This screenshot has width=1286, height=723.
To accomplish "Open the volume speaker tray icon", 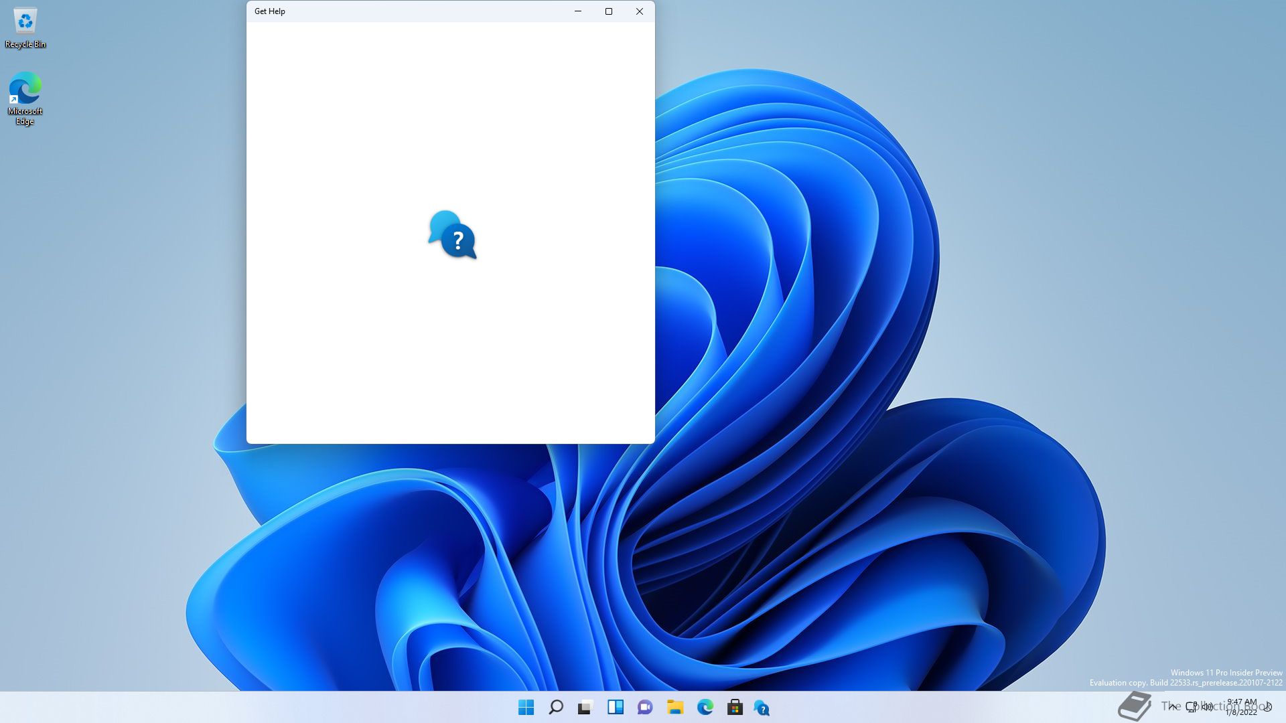I will tap(1208, 707).
